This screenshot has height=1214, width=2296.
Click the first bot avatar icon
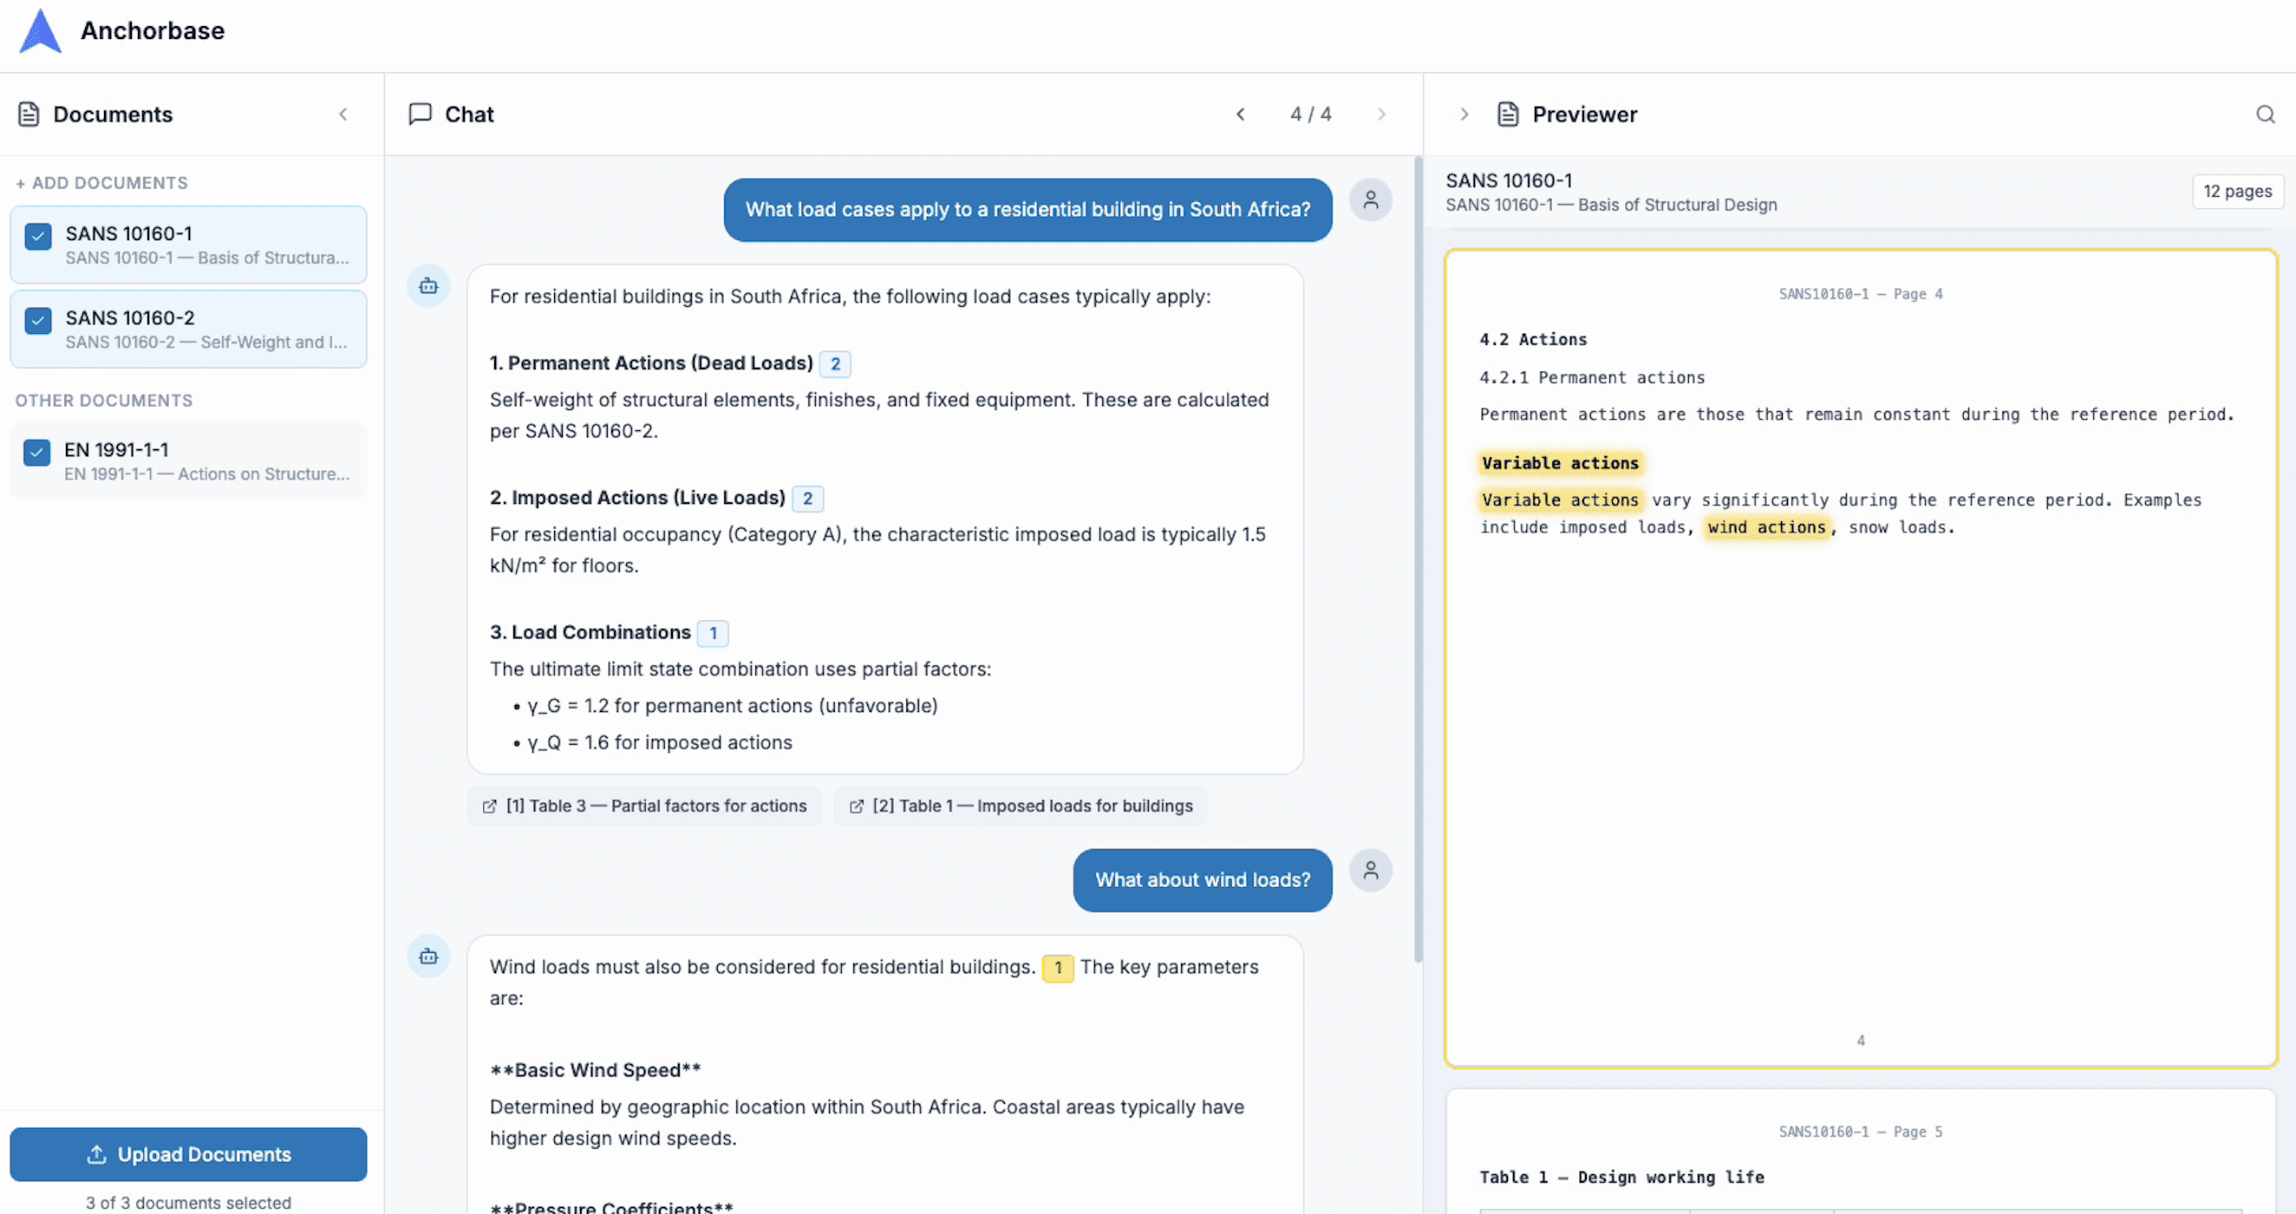click(428, 286)
